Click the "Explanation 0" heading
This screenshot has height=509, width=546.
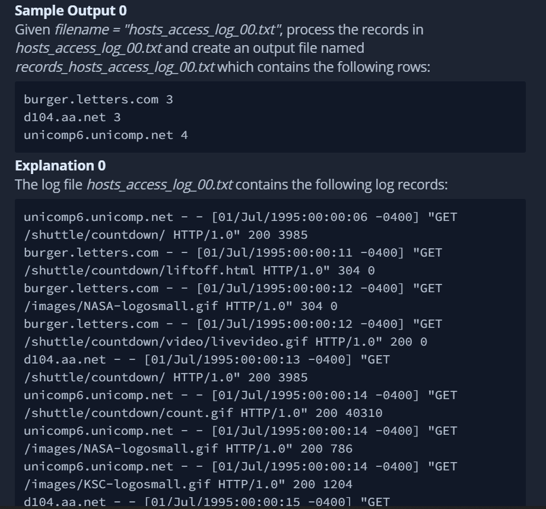point(60,165)
